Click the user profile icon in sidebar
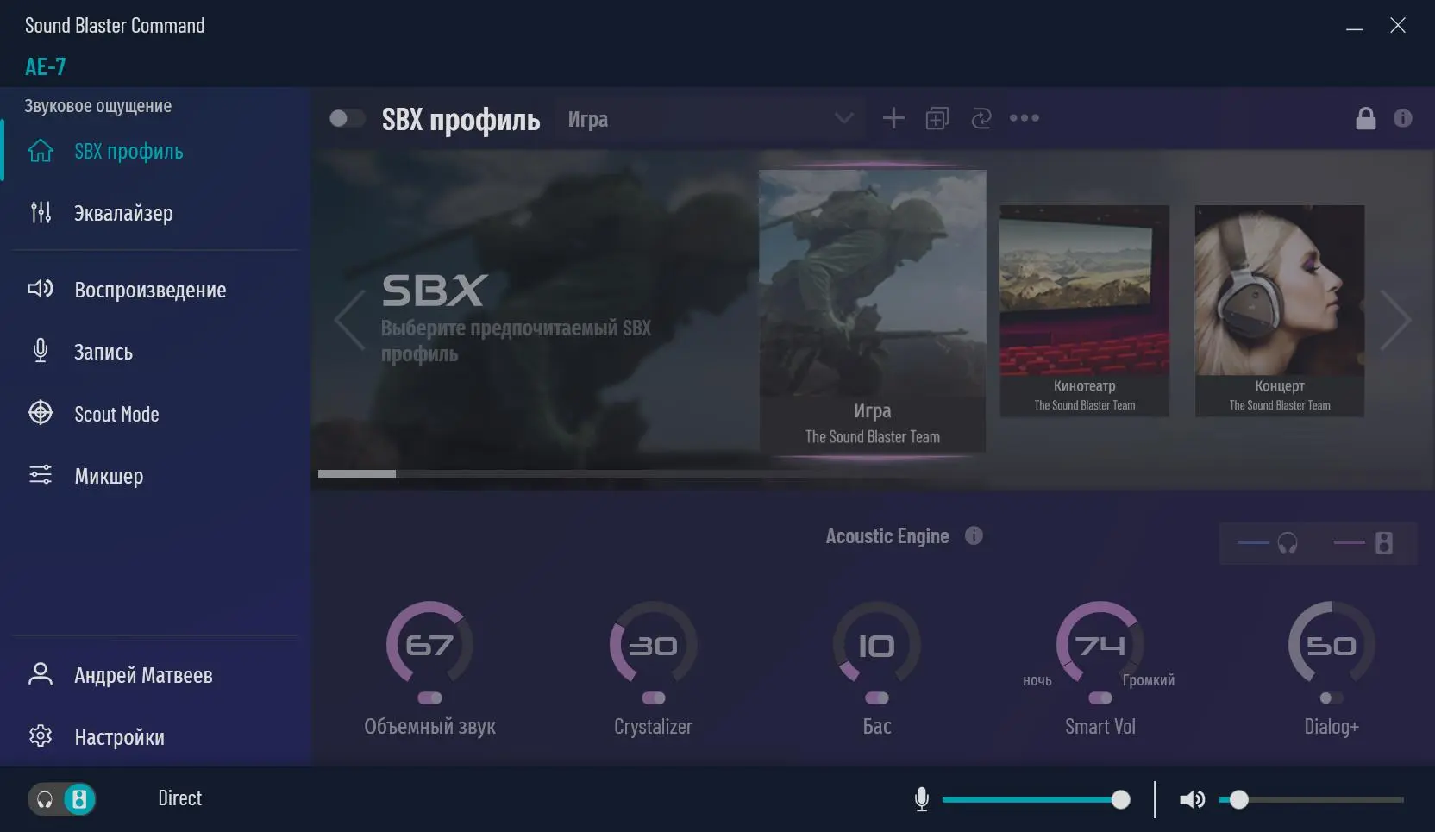1435x832 pixels. point(41,673)
